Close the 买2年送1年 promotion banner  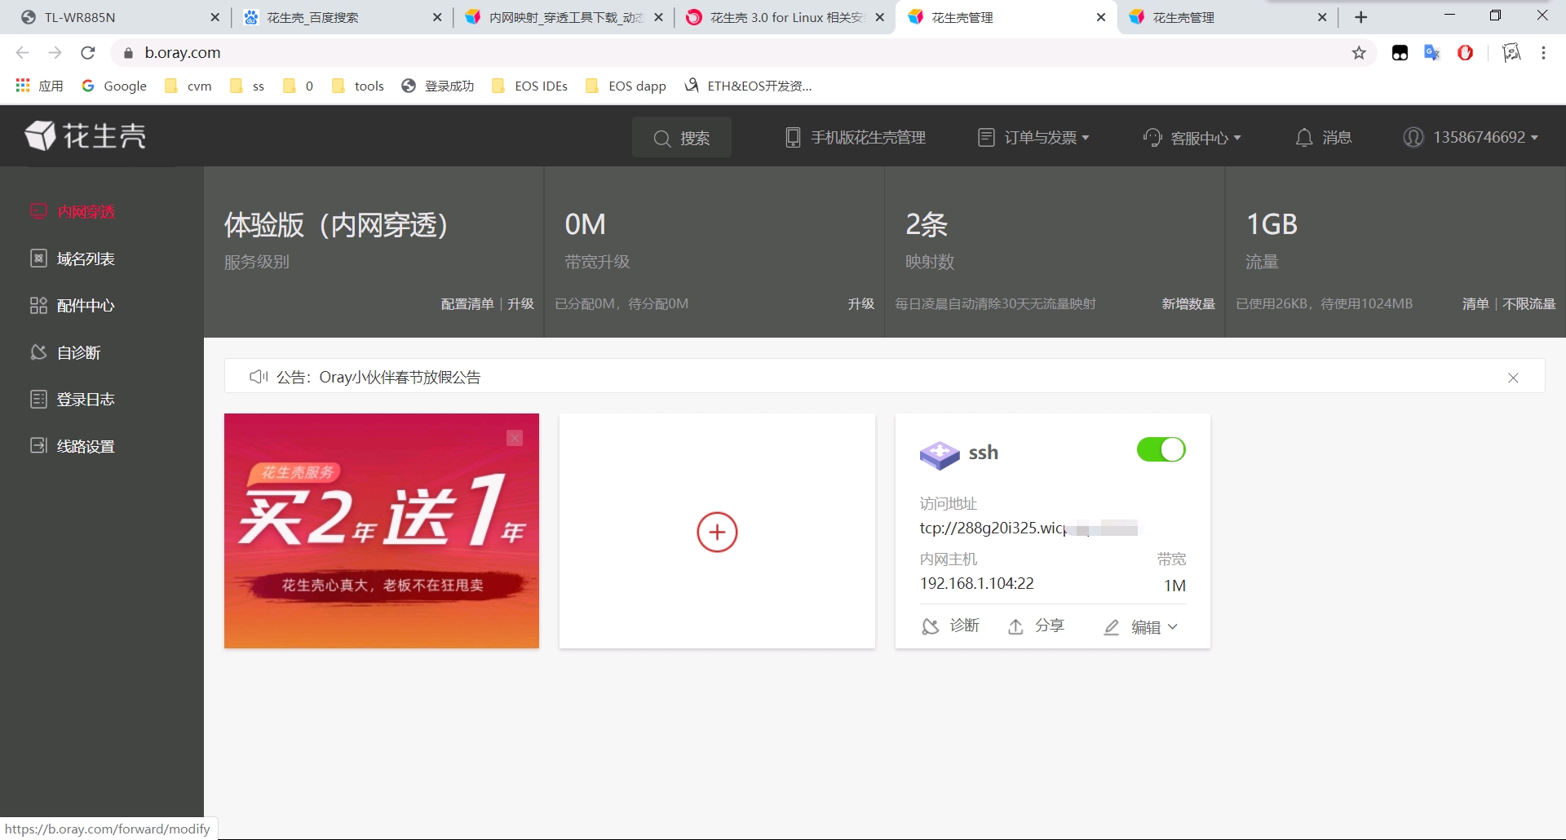point(515,438)
